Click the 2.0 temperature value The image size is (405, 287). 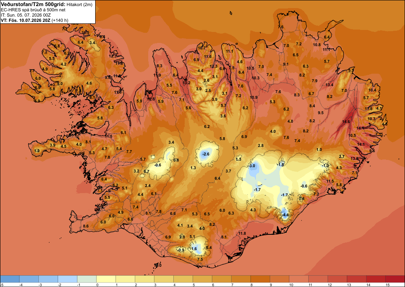click(182, 237)
